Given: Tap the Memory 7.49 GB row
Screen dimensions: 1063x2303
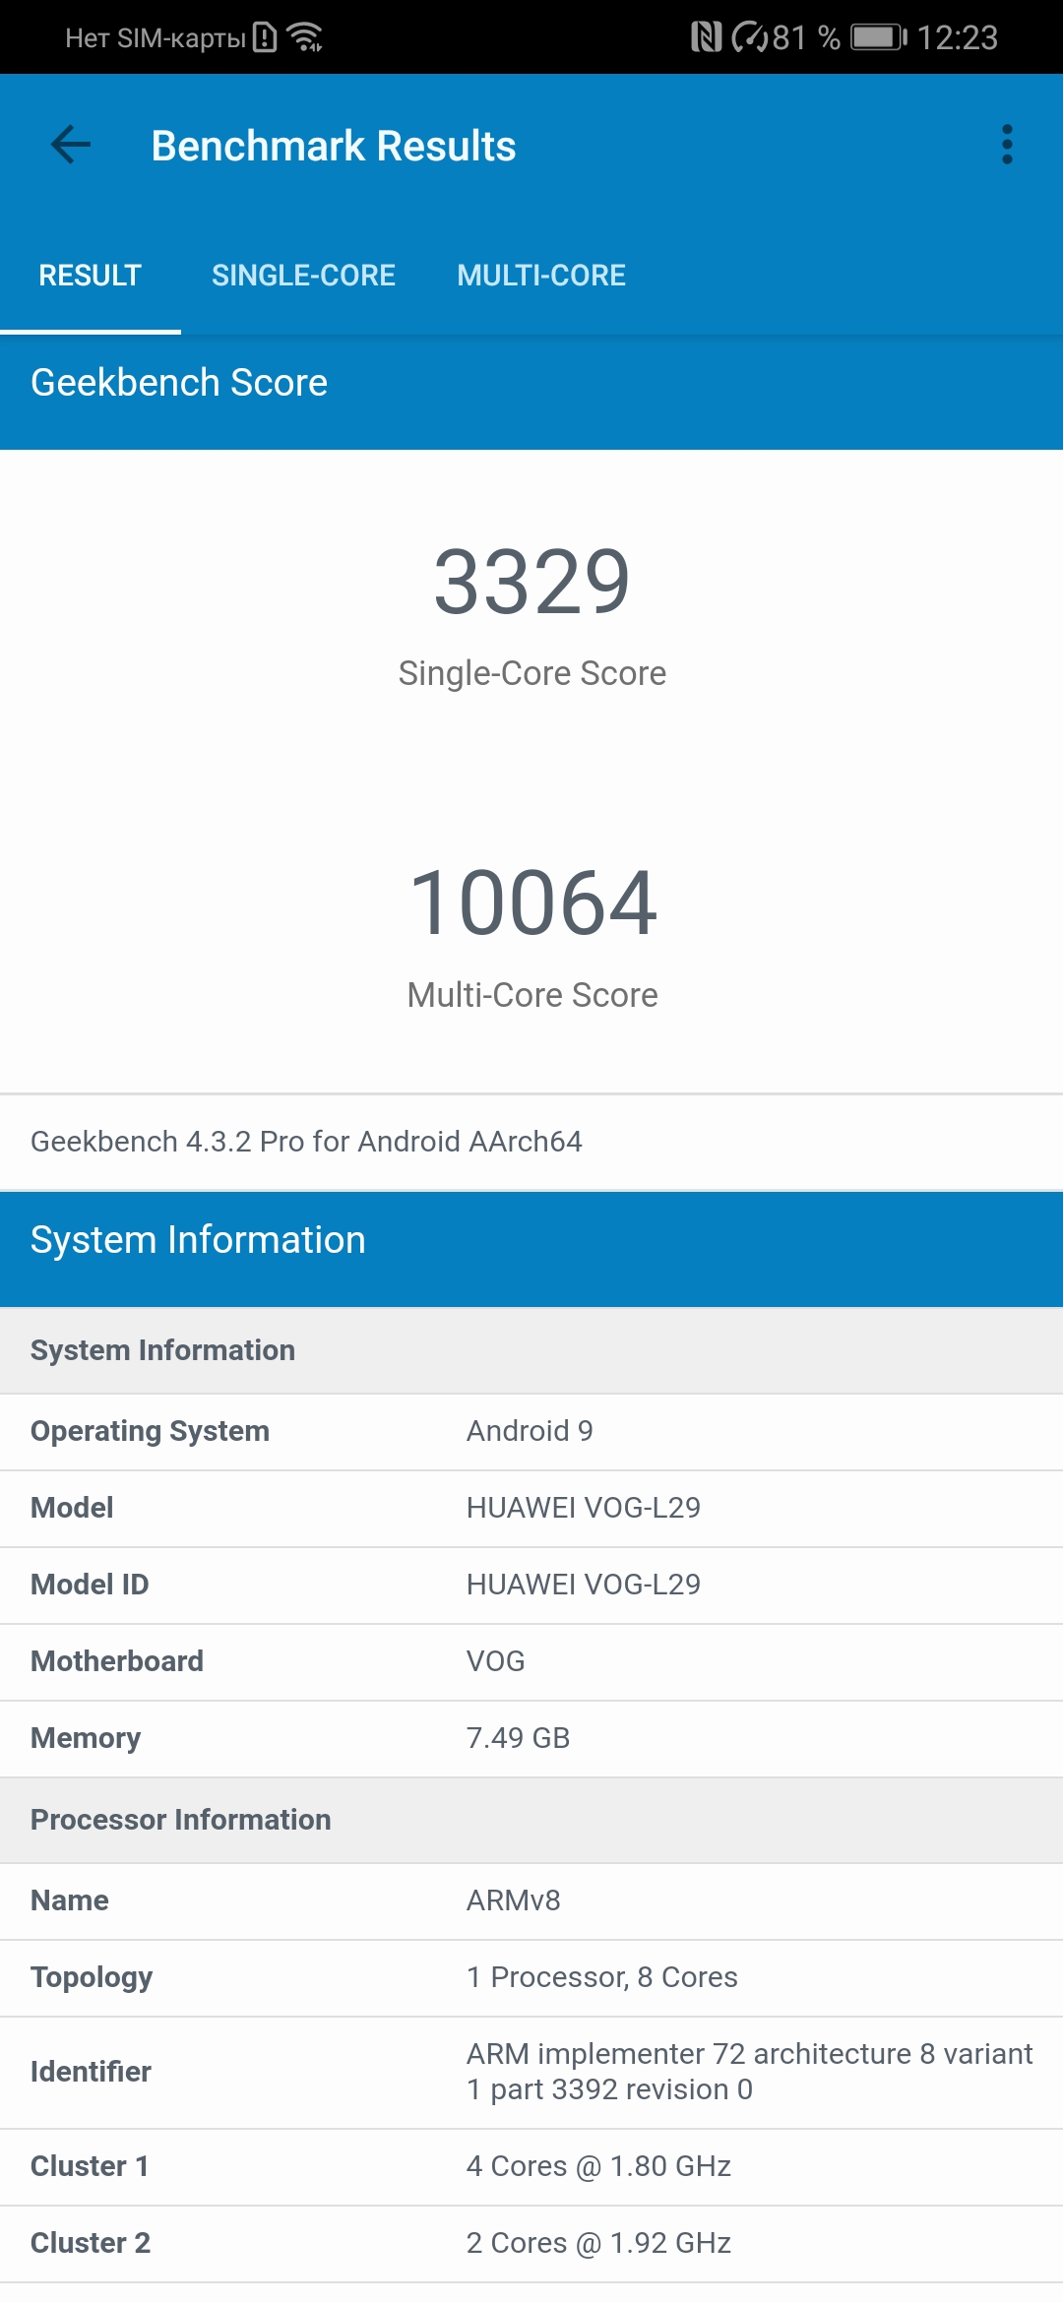Looking at the screenshot, I should click(x=531, y=1738).
